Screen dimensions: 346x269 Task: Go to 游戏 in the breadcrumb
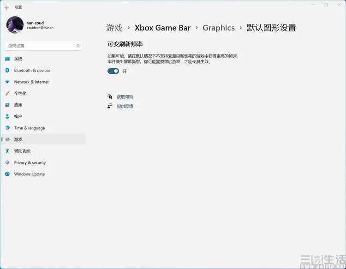(x=114, y=28)
